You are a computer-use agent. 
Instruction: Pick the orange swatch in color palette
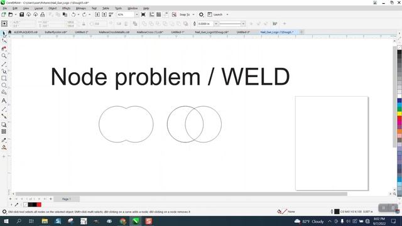click(399, 131)
